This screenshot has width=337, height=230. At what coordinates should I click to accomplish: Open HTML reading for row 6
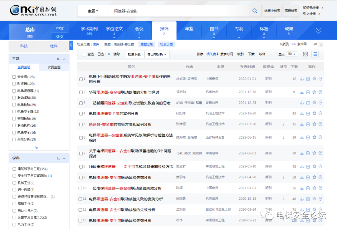[x=308, y=137]
